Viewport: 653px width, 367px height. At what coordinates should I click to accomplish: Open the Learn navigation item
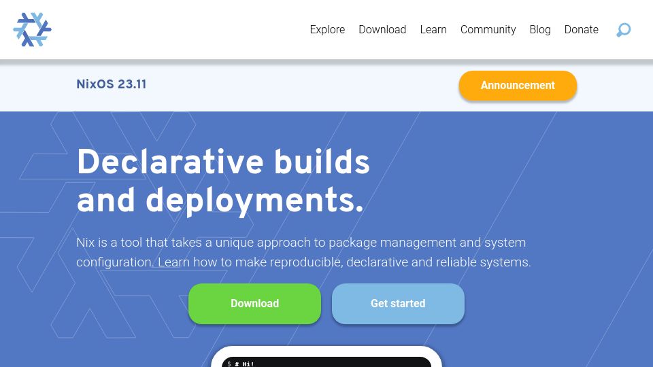coord(433,29)
